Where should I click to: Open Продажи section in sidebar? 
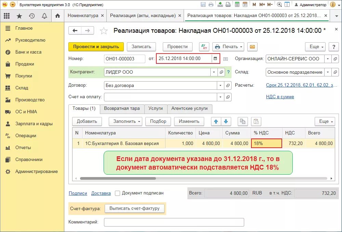pyautogui.click(x=25, y=64)
